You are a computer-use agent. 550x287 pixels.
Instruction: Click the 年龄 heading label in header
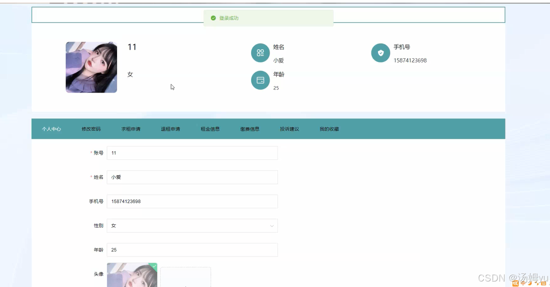point(279,74)
